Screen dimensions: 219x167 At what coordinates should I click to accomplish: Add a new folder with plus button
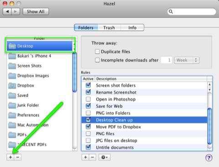(x=10, y=157)
